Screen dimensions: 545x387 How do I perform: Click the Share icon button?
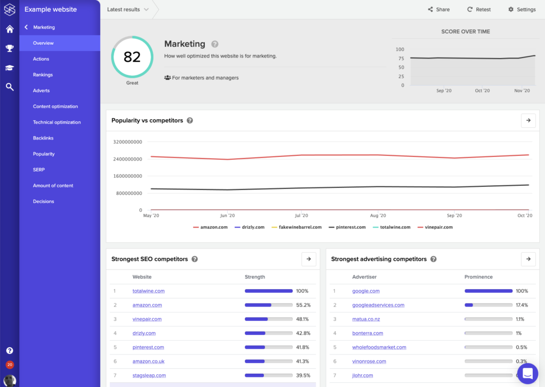439,10
